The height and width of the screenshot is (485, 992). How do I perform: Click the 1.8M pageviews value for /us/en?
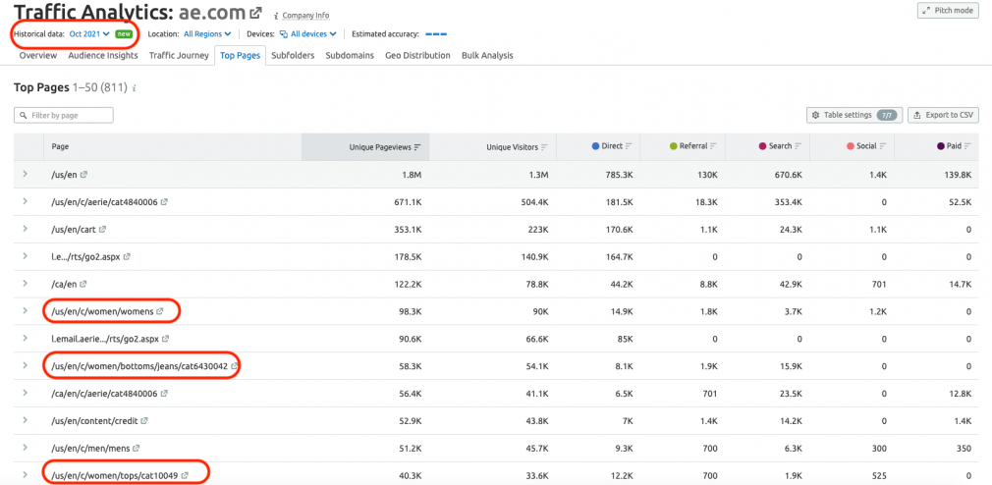pos(411,174)
